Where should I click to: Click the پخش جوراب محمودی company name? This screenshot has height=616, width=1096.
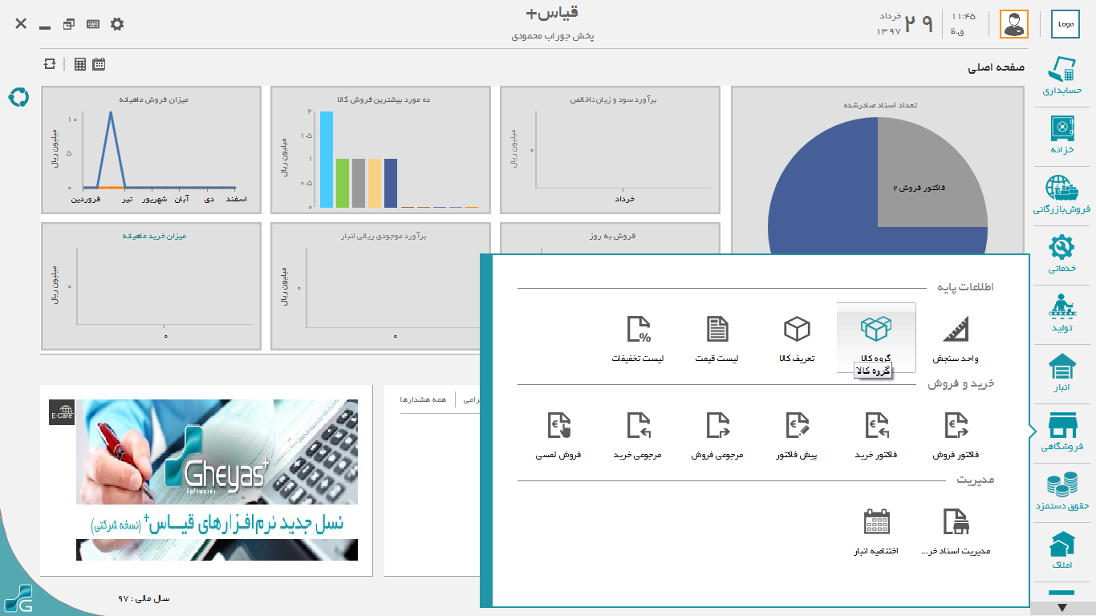tap(552, 36)
